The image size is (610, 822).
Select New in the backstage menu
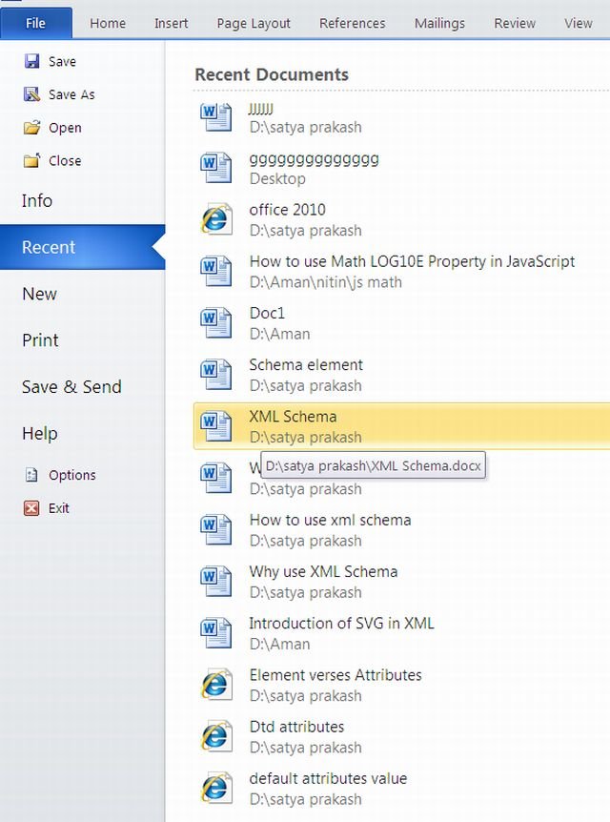(x=39, y=294)
